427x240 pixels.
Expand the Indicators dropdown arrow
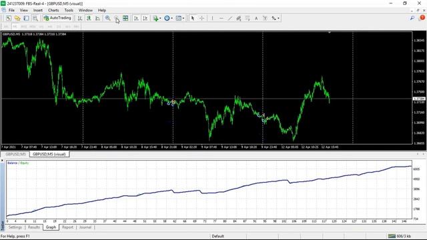point(160,18)
